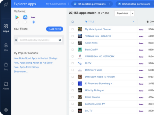Open My Saved Queries
The height and width of the screenshot is (115, 154).
coord(56,4)
